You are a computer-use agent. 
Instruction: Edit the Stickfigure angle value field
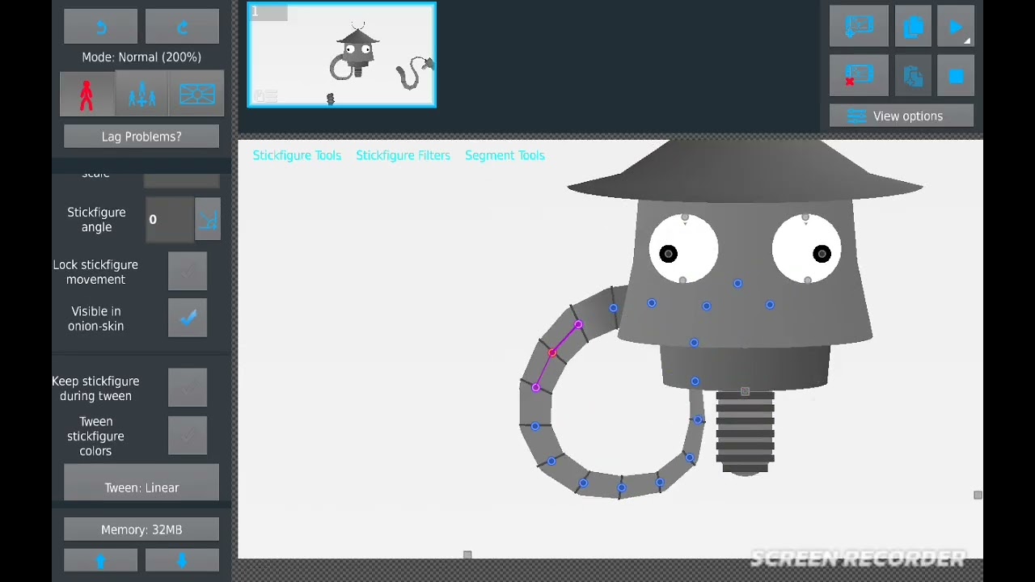pos(170,220)
